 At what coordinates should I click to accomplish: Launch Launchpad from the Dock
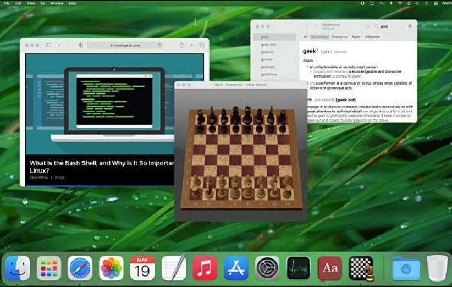tap(49, 268)
